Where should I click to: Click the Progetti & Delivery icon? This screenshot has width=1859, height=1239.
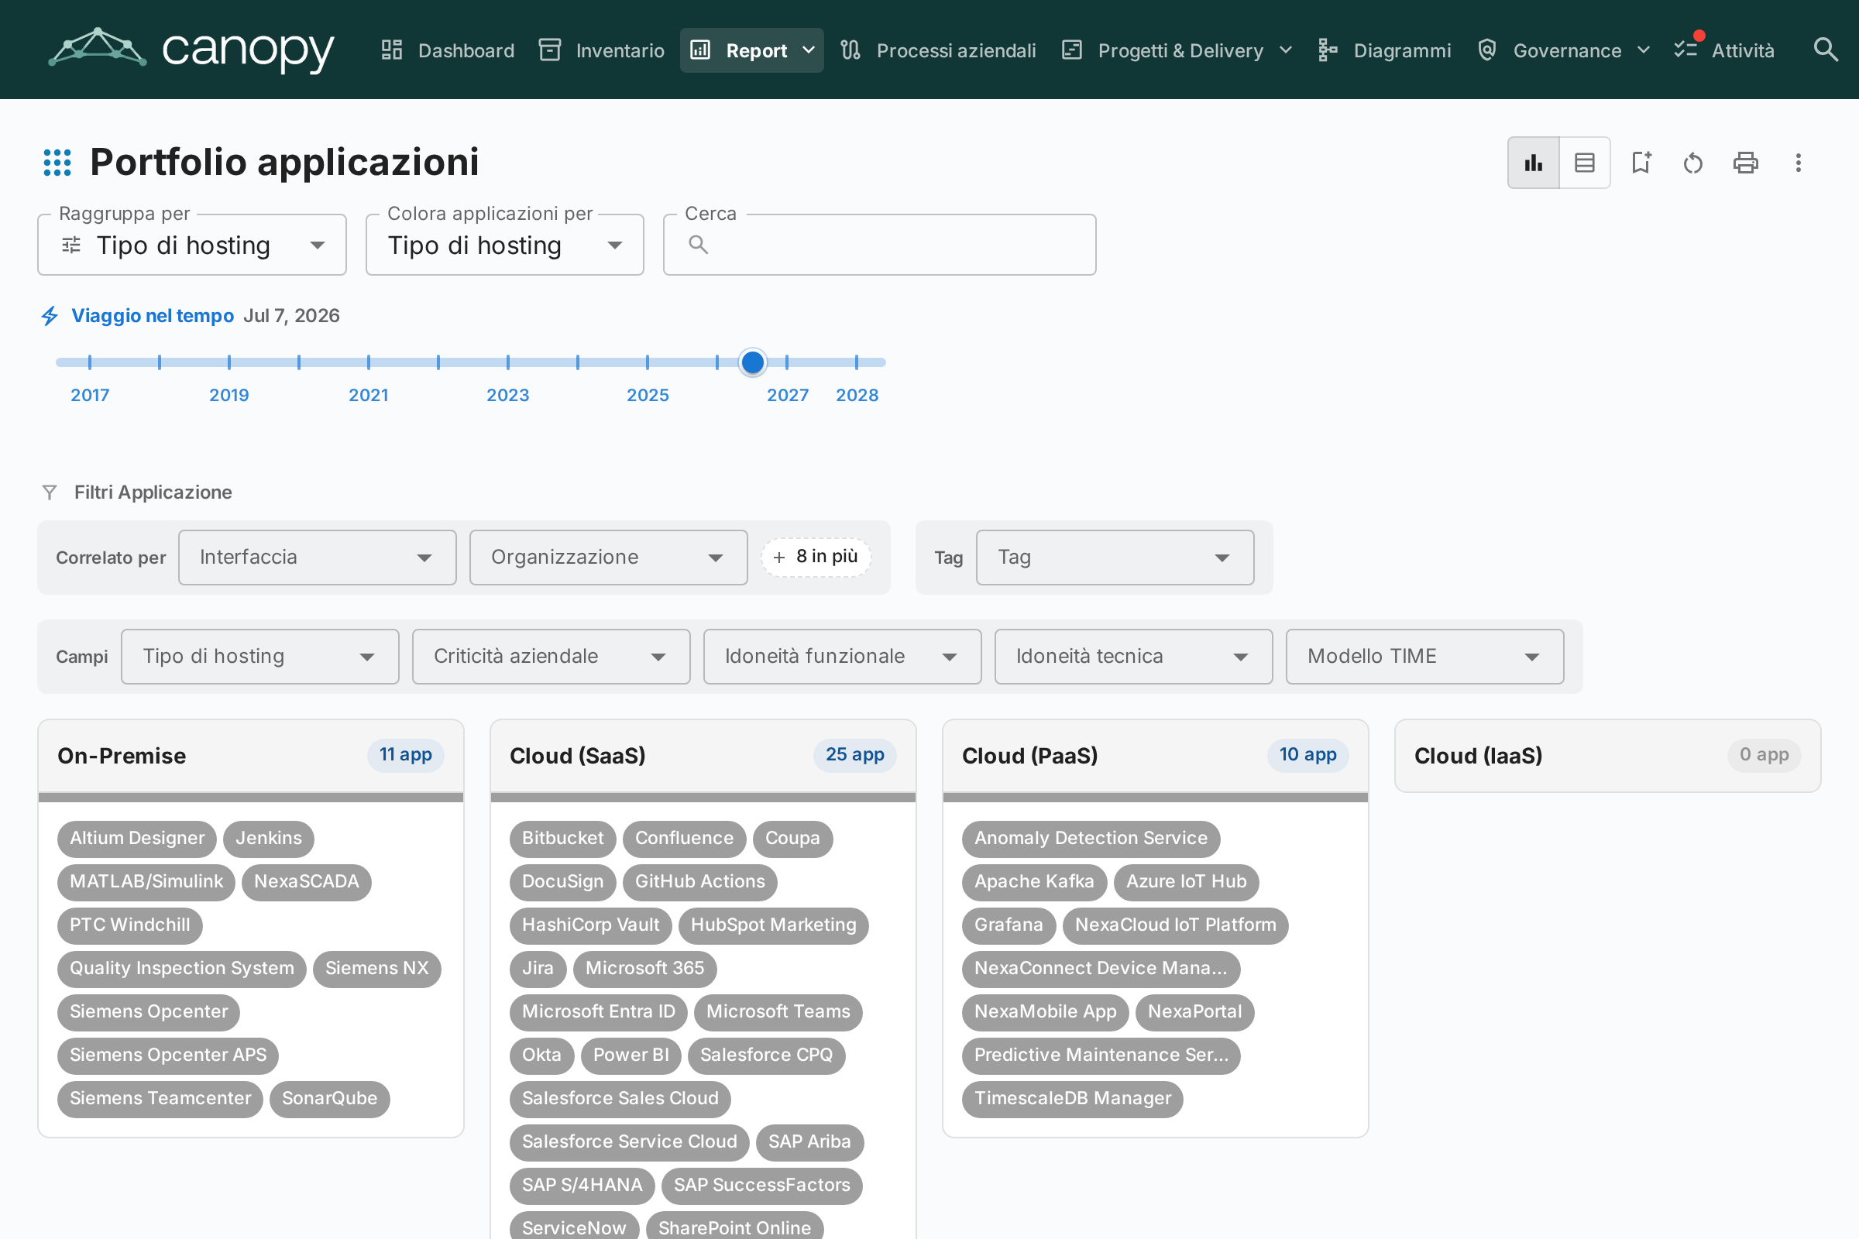(1072, 50)
